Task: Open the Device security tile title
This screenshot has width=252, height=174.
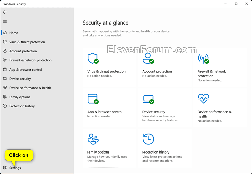Action: point(154,112)
